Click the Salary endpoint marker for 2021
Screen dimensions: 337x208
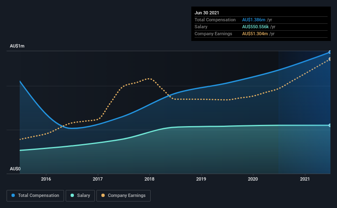(330, 125)
